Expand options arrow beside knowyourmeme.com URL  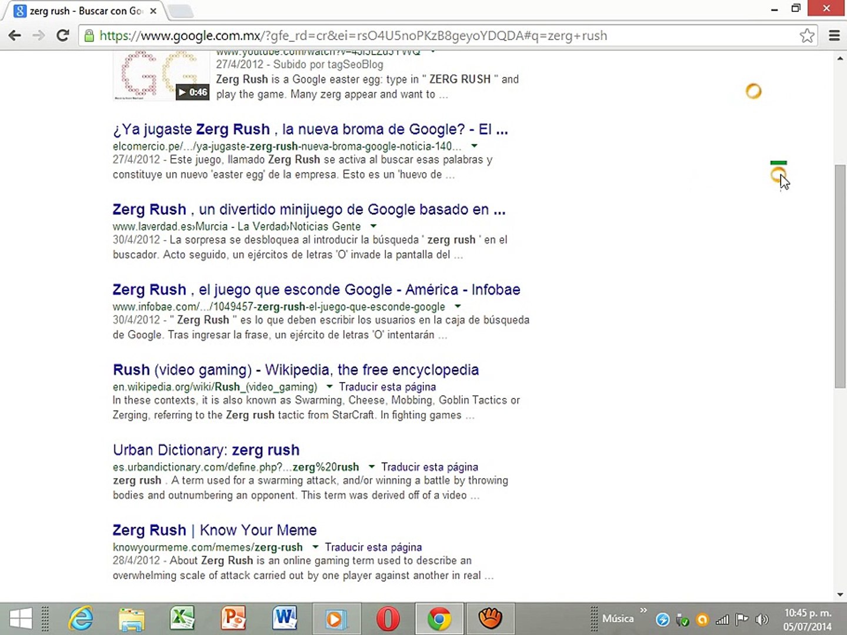[315, 547]
